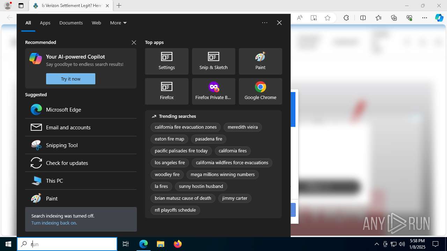Select mega millions winning numbers chip
This screenshot has height=251, width=447.
222,174
